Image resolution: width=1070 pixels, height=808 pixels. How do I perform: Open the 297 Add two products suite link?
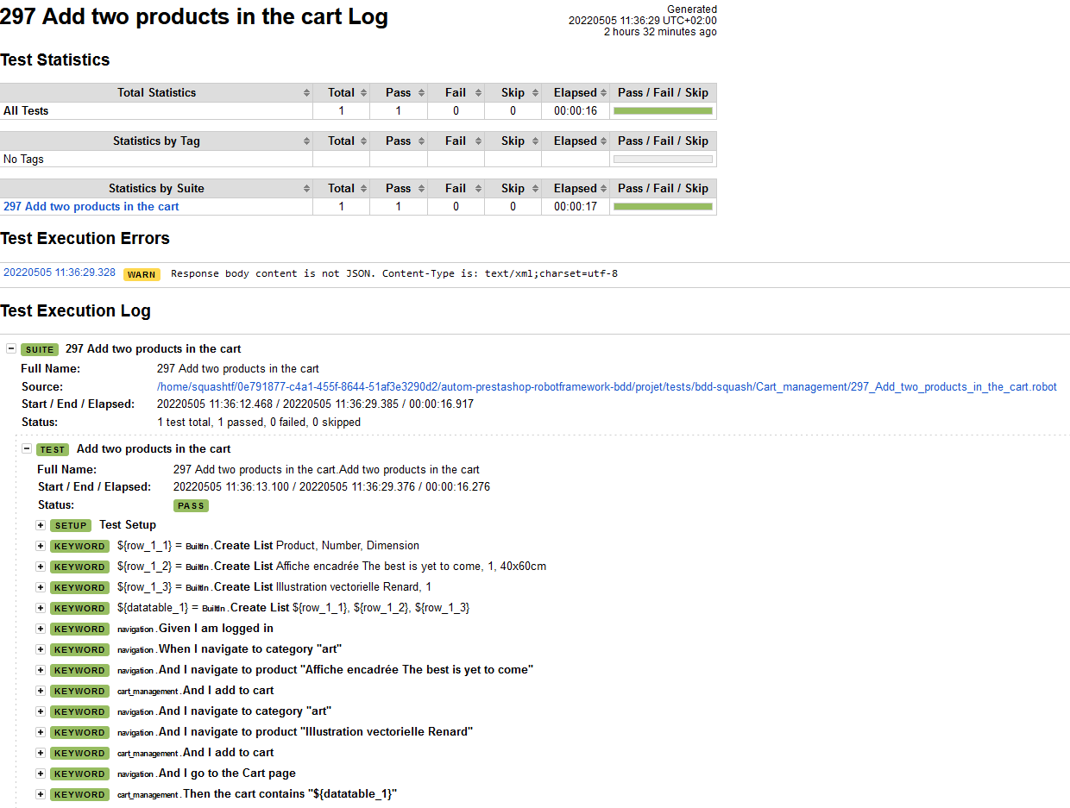tap(91, 207)
